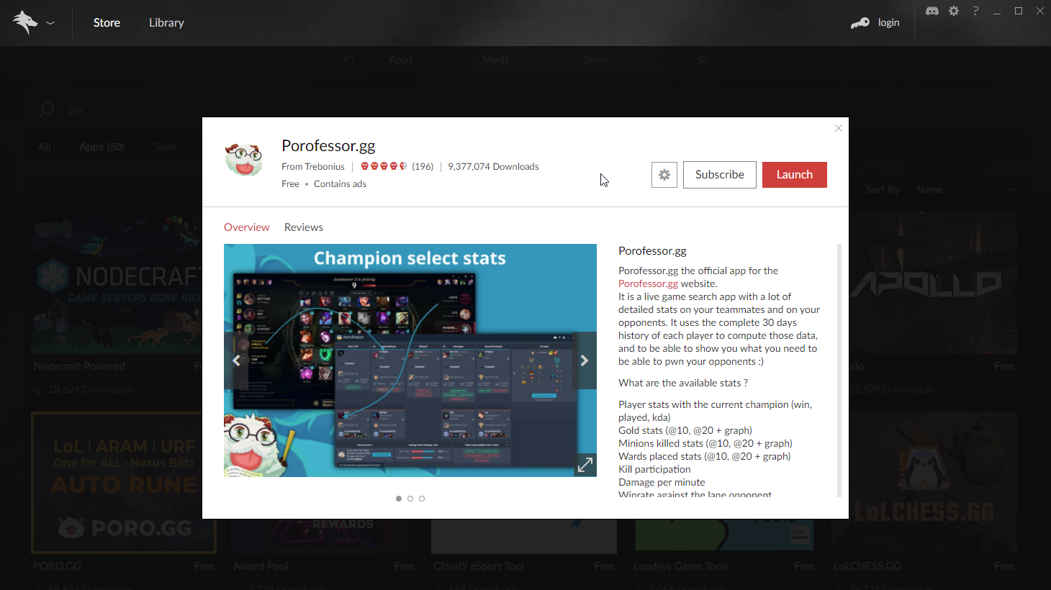
Task: Open Overwolf settings gear in title bar
Action: (954, 11)
